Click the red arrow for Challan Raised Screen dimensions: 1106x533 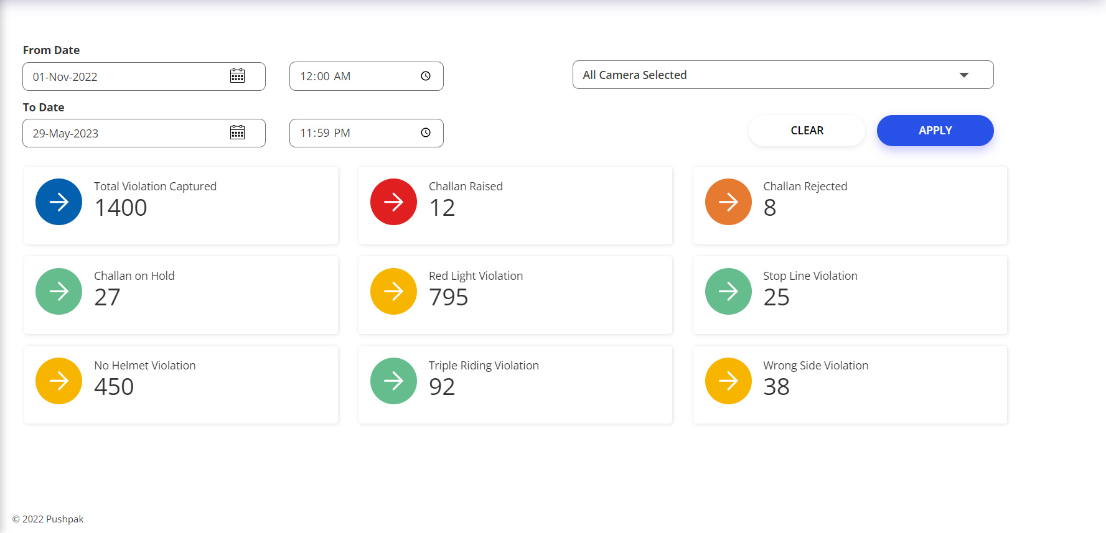coord(393,202)
